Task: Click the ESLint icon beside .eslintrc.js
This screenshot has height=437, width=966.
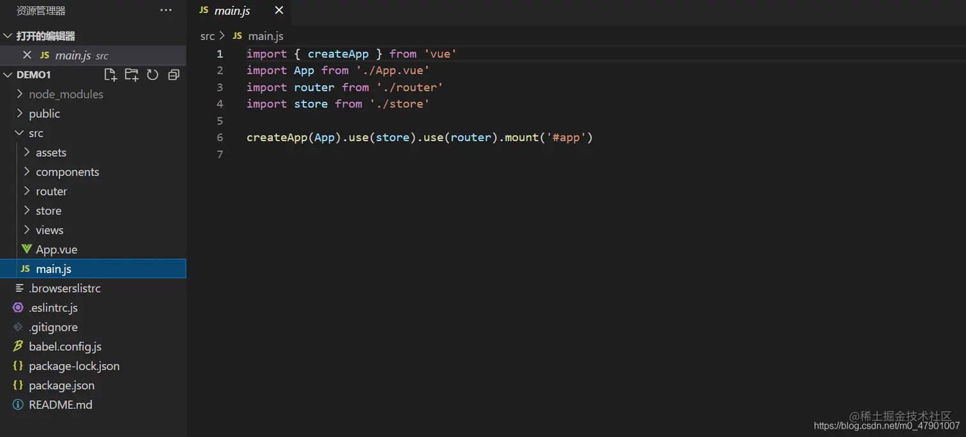Action: click(18, 307)
